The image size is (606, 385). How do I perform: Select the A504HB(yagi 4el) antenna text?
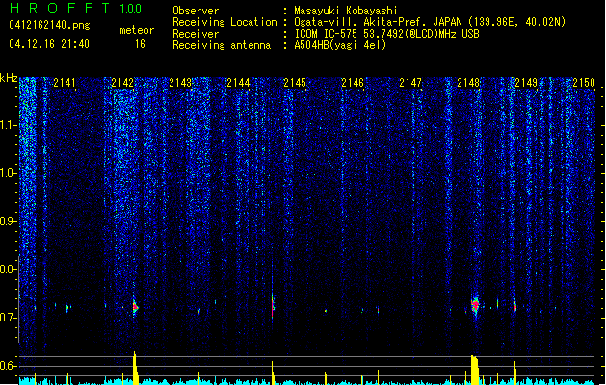[x=340, y=45]
